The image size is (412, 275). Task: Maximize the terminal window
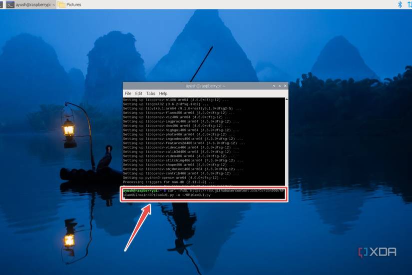280,86
